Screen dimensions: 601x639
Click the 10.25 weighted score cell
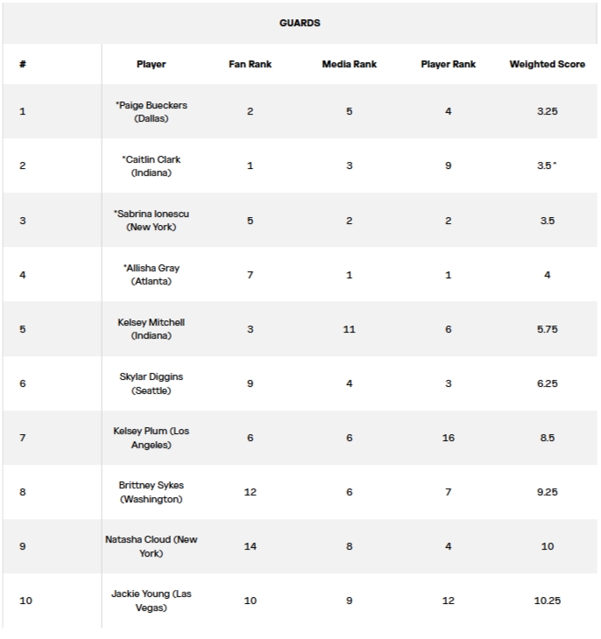547,600
